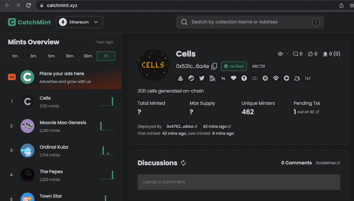Click the Ordinal Kubz mint activity chart
Screen dimensions: 354x201
107,151
